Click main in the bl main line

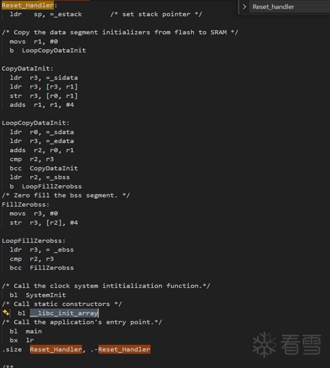click(x=34, y=331)
